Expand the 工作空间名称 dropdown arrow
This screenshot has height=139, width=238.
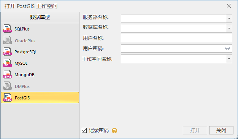pos(229,59)
